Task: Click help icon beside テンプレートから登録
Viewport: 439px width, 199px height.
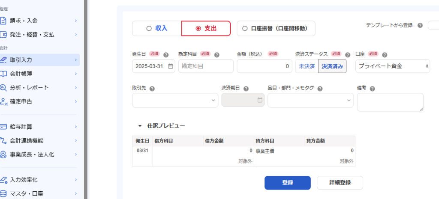Action: [420, 26]
